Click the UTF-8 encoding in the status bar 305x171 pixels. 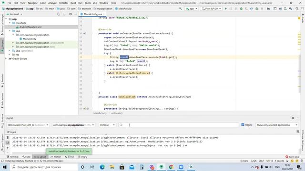click(x=270, y=161)
